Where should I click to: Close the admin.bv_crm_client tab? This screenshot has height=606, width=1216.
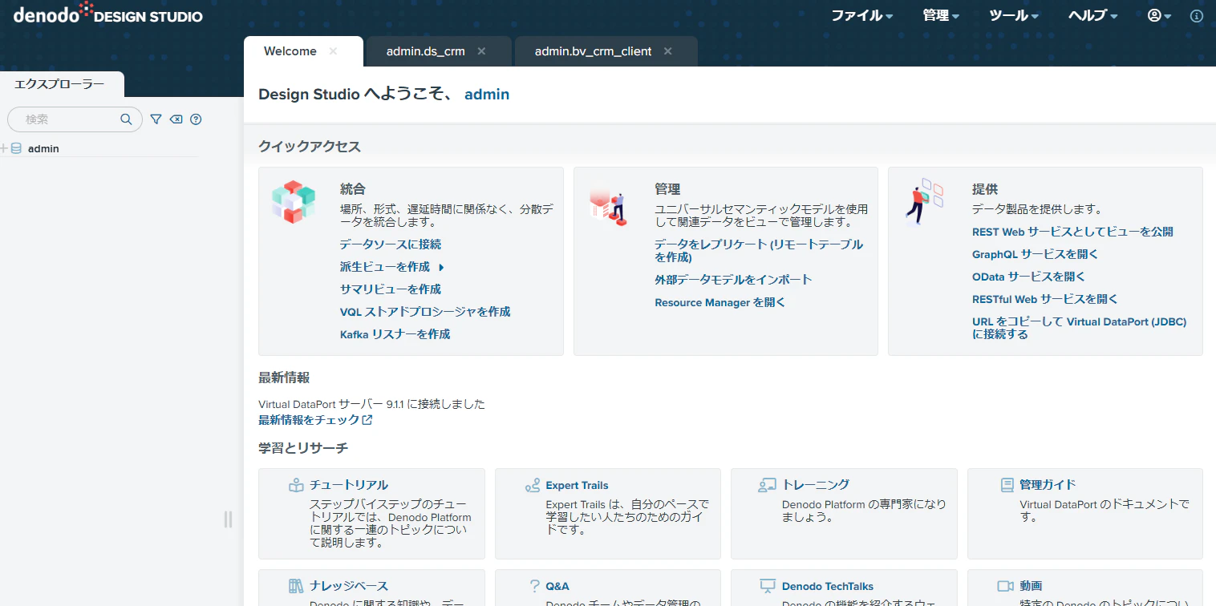(667, 51)
